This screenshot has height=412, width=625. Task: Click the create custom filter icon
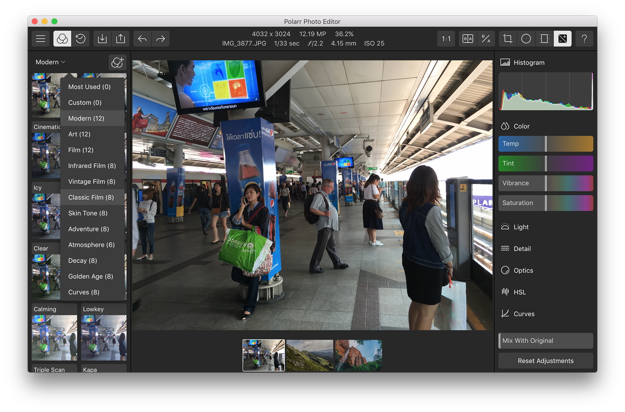pos(117,62)
